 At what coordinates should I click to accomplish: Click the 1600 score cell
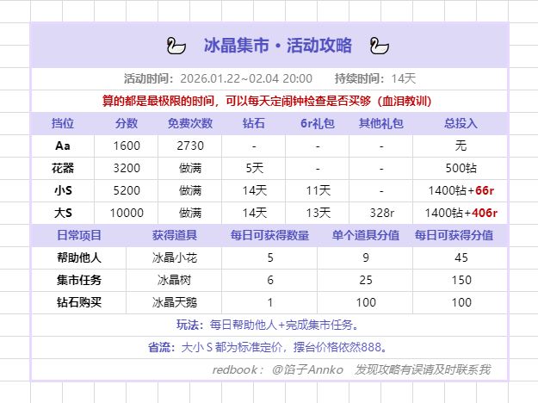(x=127, y=146)
